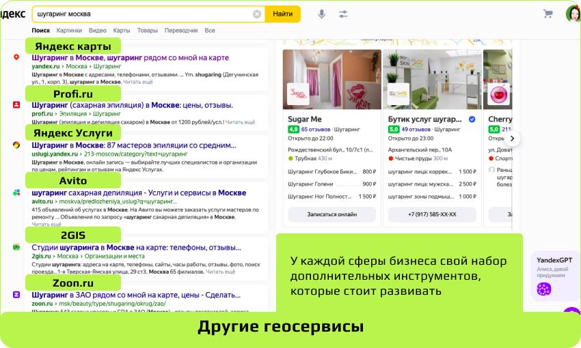
Task: Click the avito.ru breadcrumb URL
Action: (105, 201)
